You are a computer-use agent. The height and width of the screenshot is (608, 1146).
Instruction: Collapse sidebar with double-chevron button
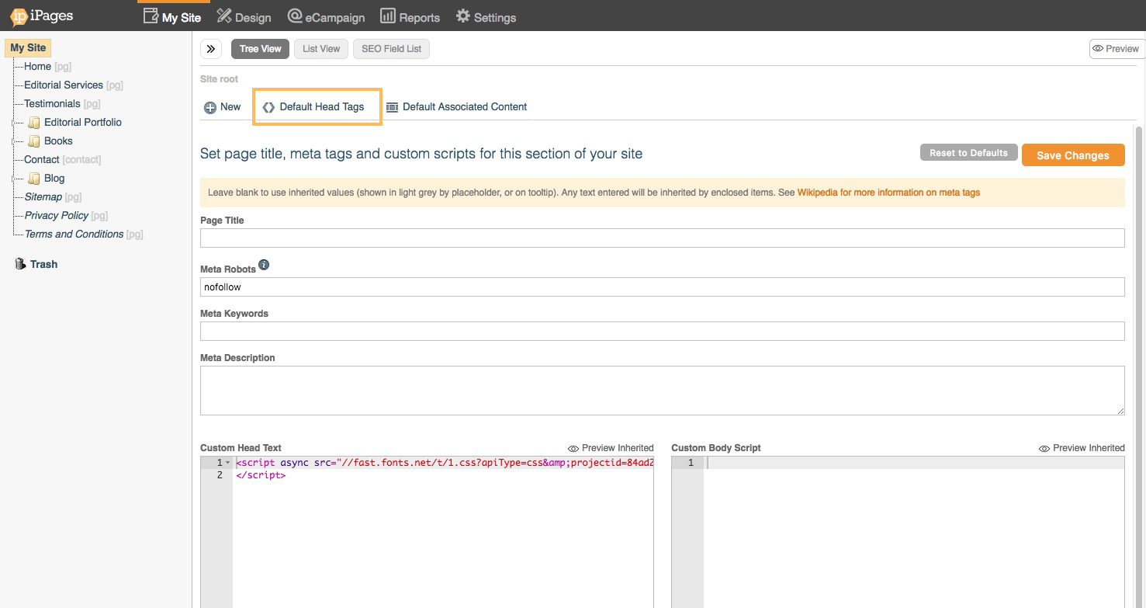click(x=211, y=49)
